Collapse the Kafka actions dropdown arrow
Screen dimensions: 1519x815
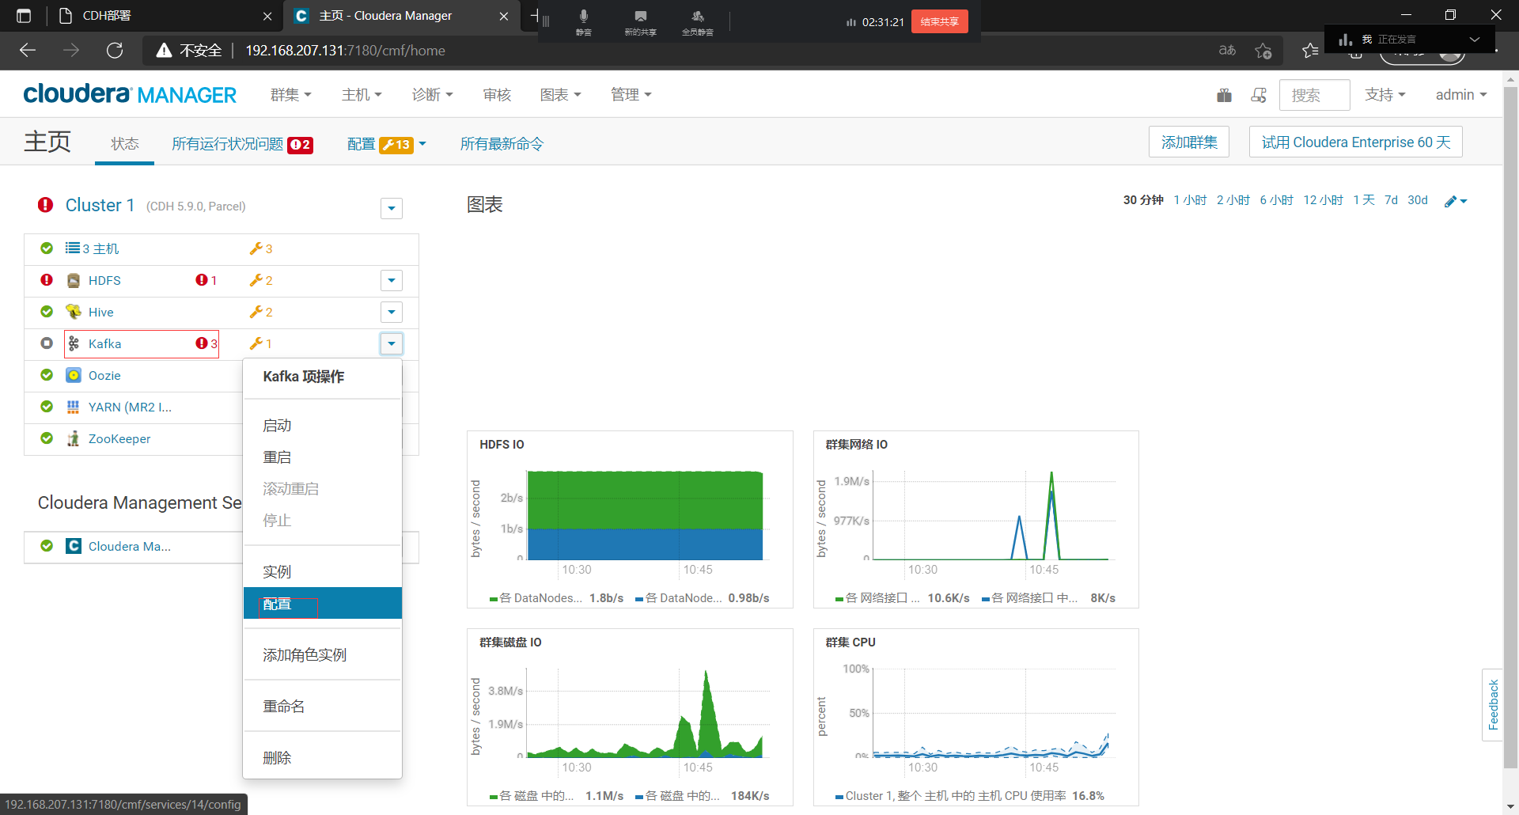[392, 343]
